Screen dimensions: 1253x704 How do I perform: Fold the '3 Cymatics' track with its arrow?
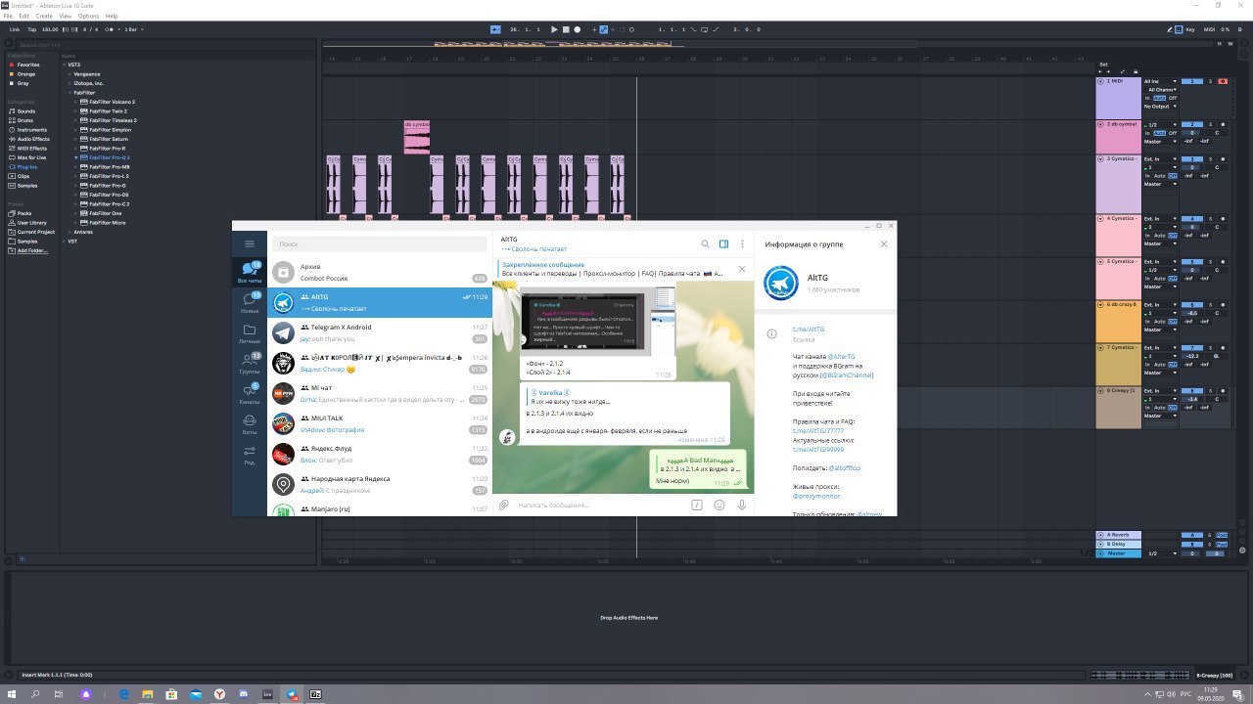[1101, 159]
